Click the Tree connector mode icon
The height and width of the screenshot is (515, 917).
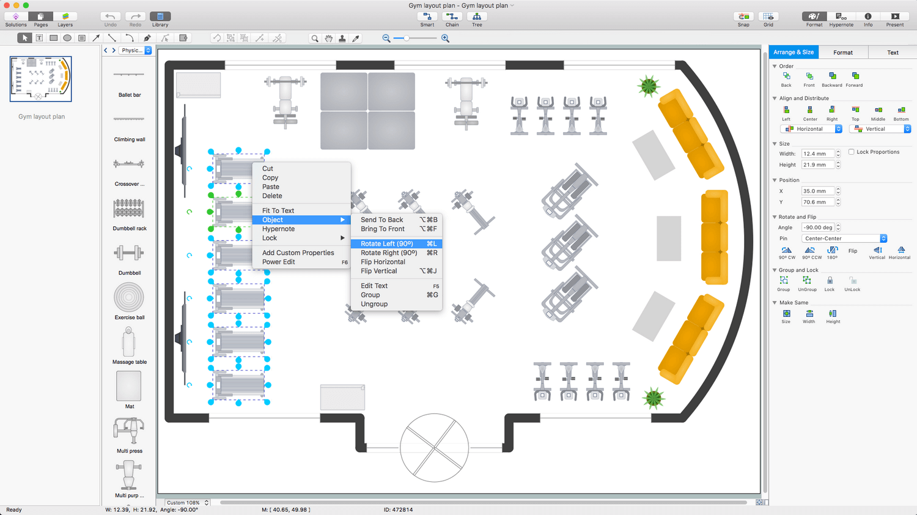(x=477, y=17)
